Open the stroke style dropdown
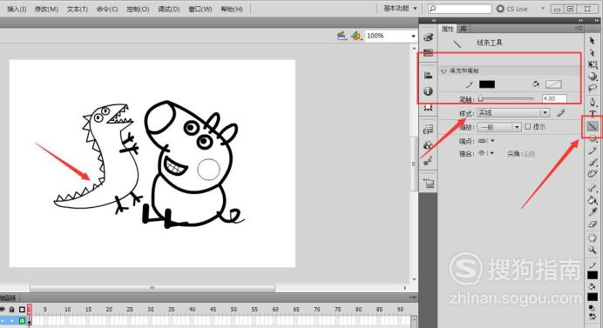The width and height of the screenshot is (603, 328). click(513, 113)
